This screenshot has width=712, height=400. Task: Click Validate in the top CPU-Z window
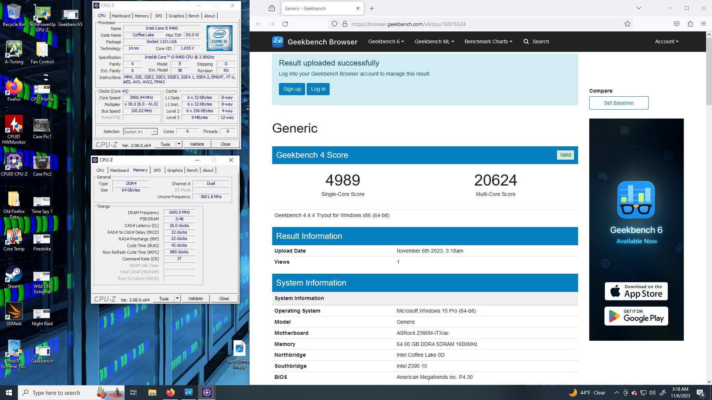click(x=197, y=144)
